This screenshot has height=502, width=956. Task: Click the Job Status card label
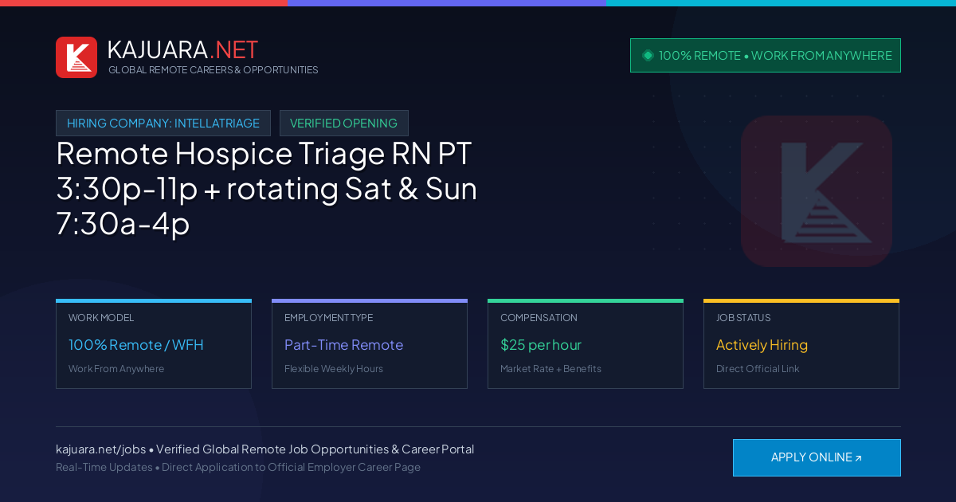pos(743,318)
